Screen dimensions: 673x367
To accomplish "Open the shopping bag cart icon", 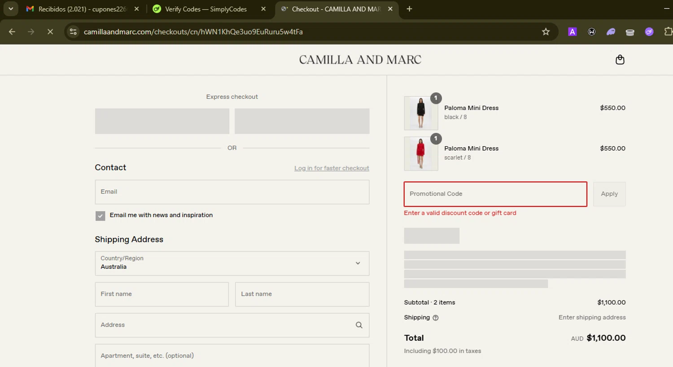I will tap(620, 60).
